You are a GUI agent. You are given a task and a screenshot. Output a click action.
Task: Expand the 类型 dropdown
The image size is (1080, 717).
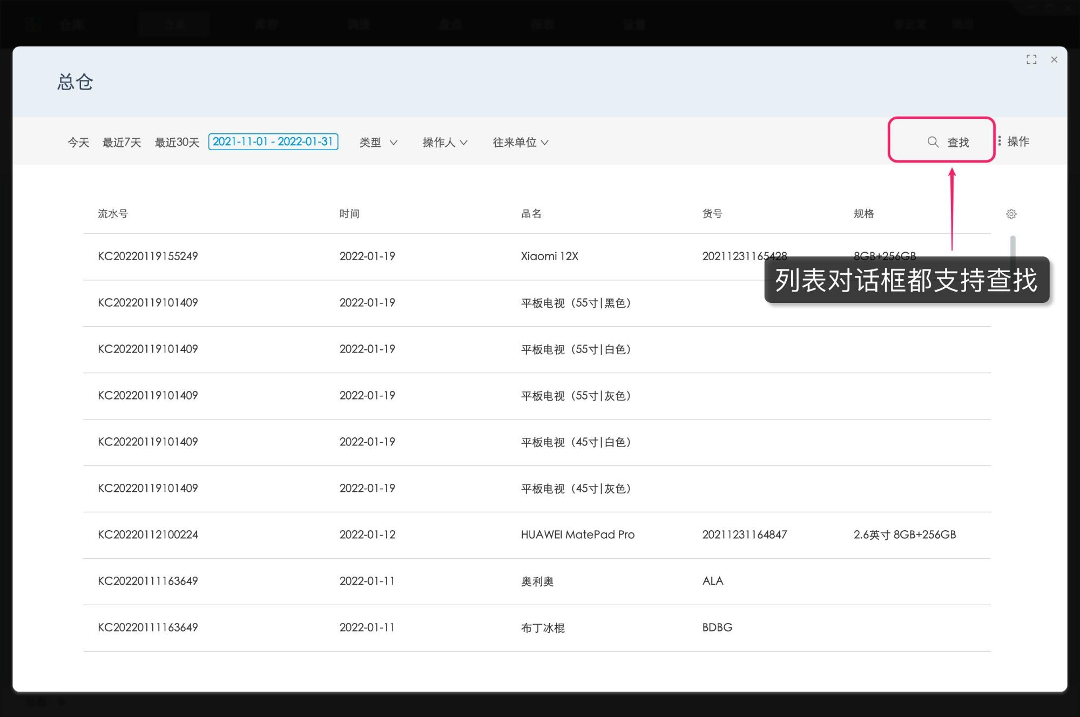[378, 143]
